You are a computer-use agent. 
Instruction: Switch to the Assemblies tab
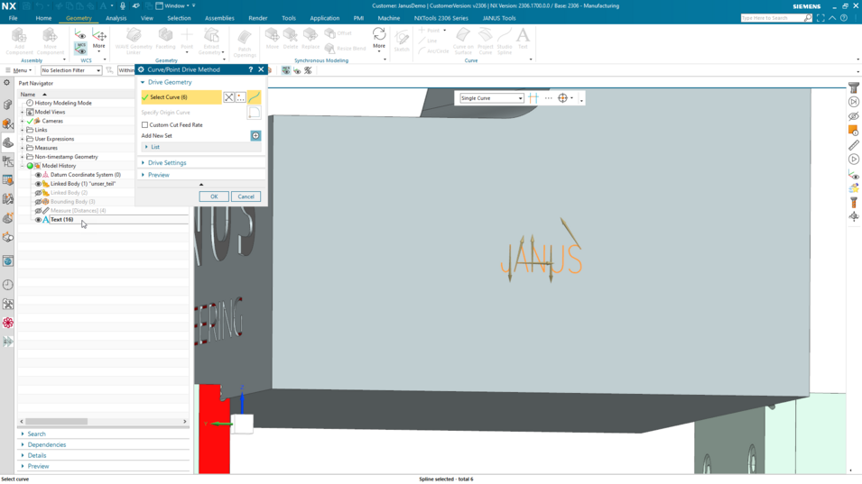tap(219, 18)
